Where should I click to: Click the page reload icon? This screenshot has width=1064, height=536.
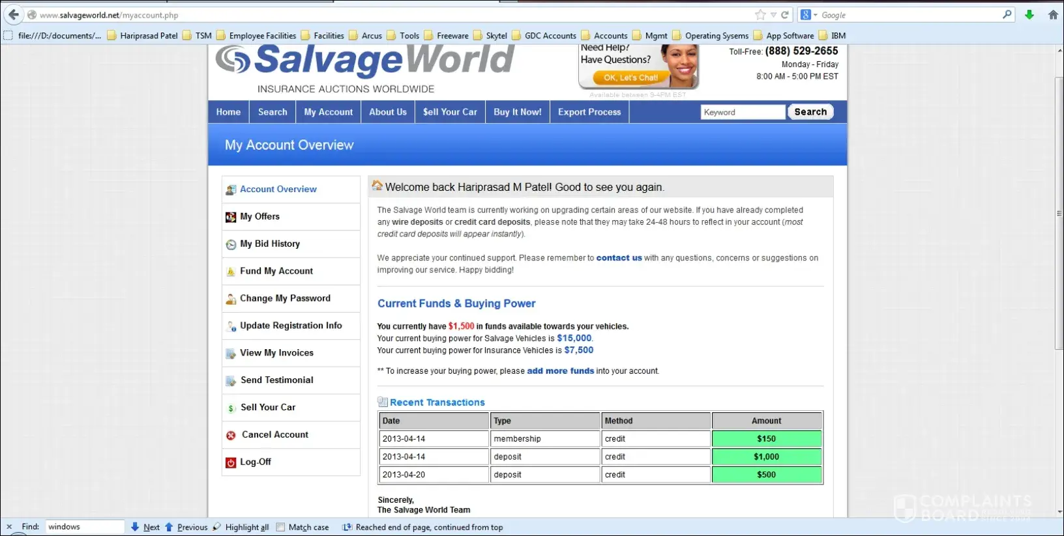point(785,15)
